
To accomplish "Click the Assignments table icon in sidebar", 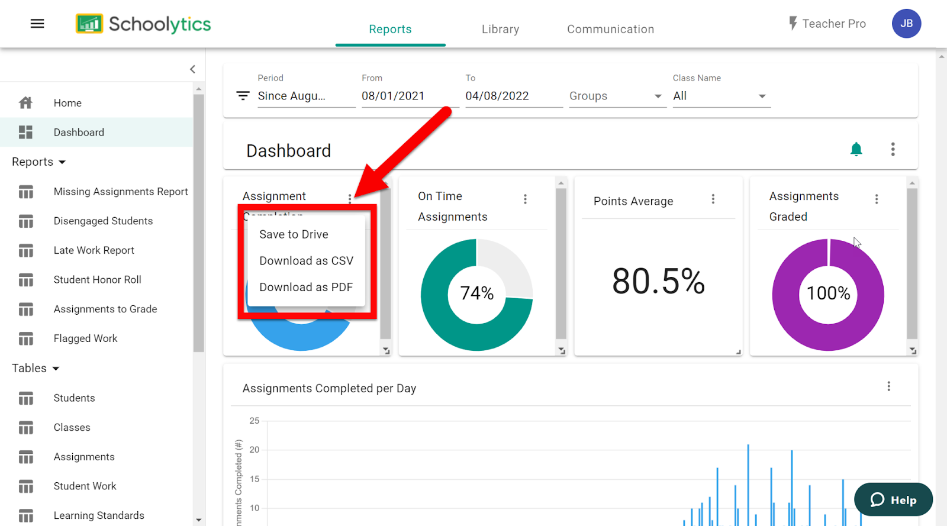I will pos(26,457).
